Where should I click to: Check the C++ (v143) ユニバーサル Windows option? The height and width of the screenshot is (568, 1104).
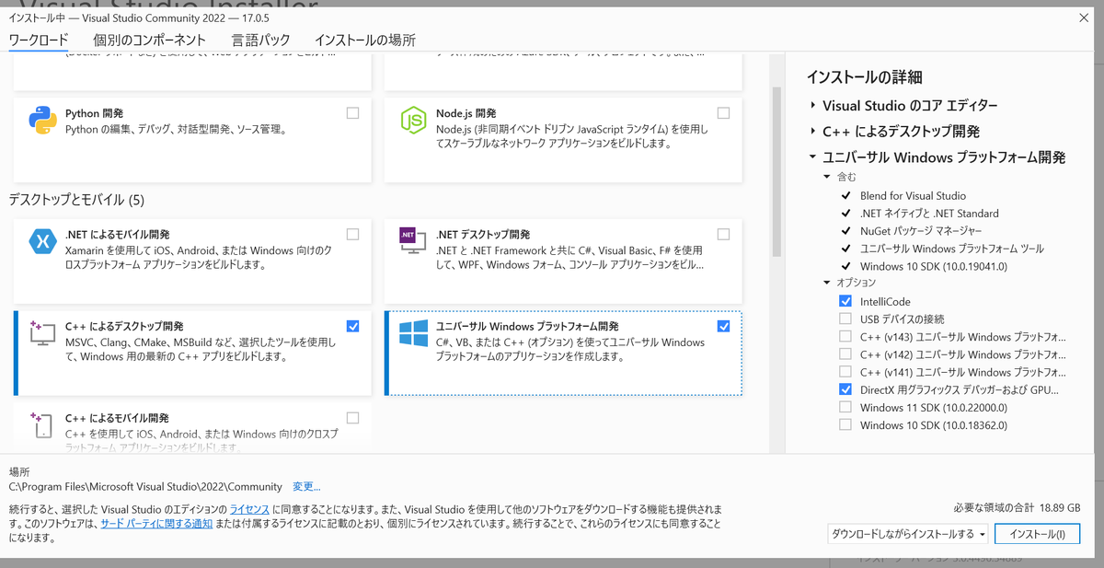(845, 337)
